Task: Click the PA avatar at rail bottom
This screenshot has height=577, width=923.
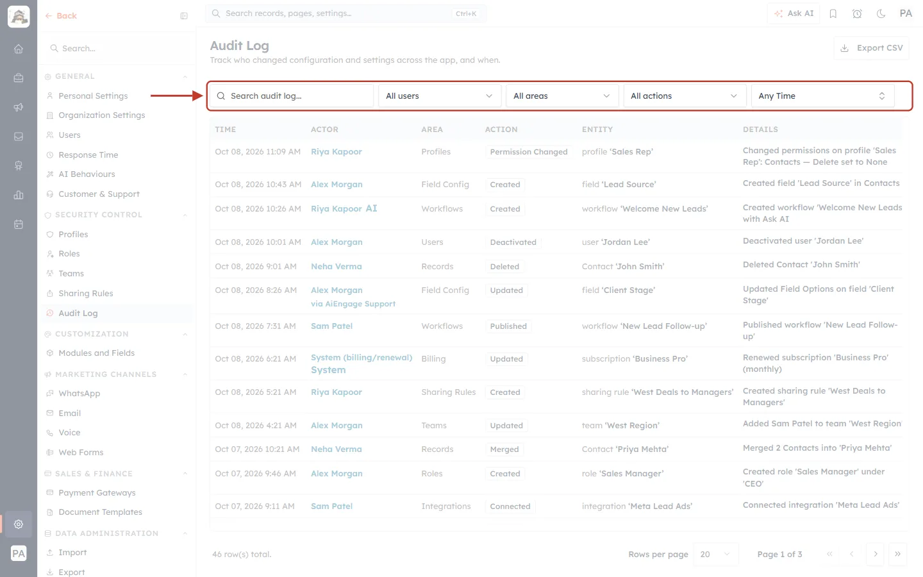Action: (19, 553)
